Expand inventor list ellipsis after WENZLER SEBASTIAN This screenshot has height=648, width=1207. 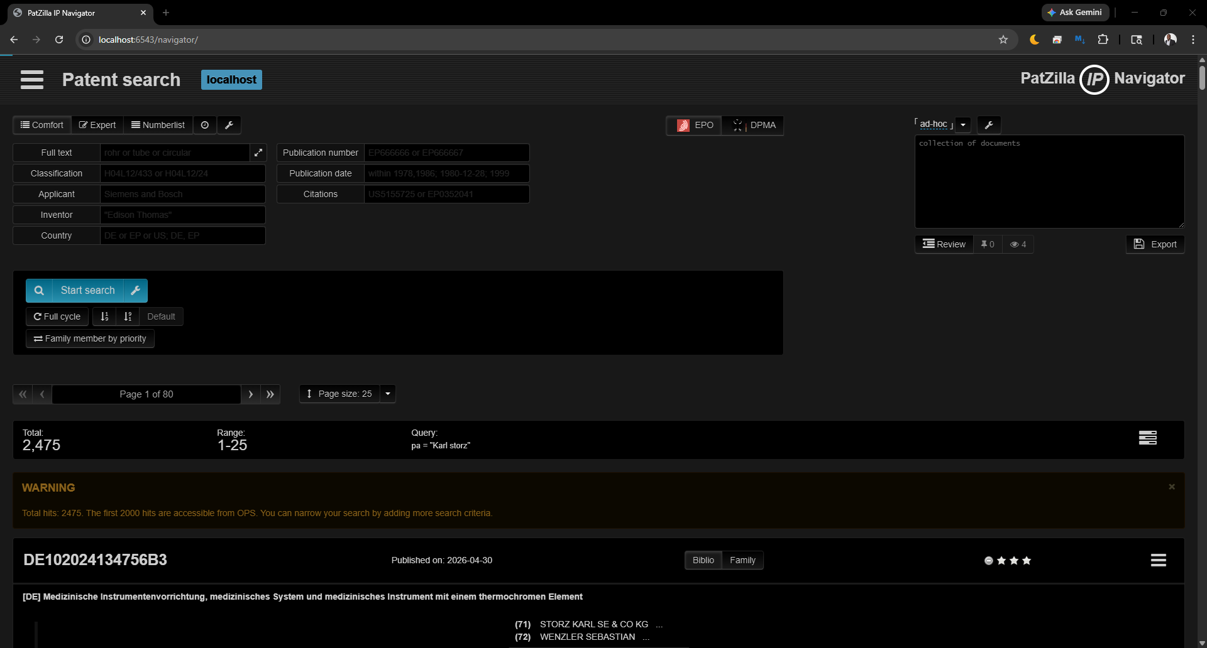pyautogui.click(x=646, y=637)
